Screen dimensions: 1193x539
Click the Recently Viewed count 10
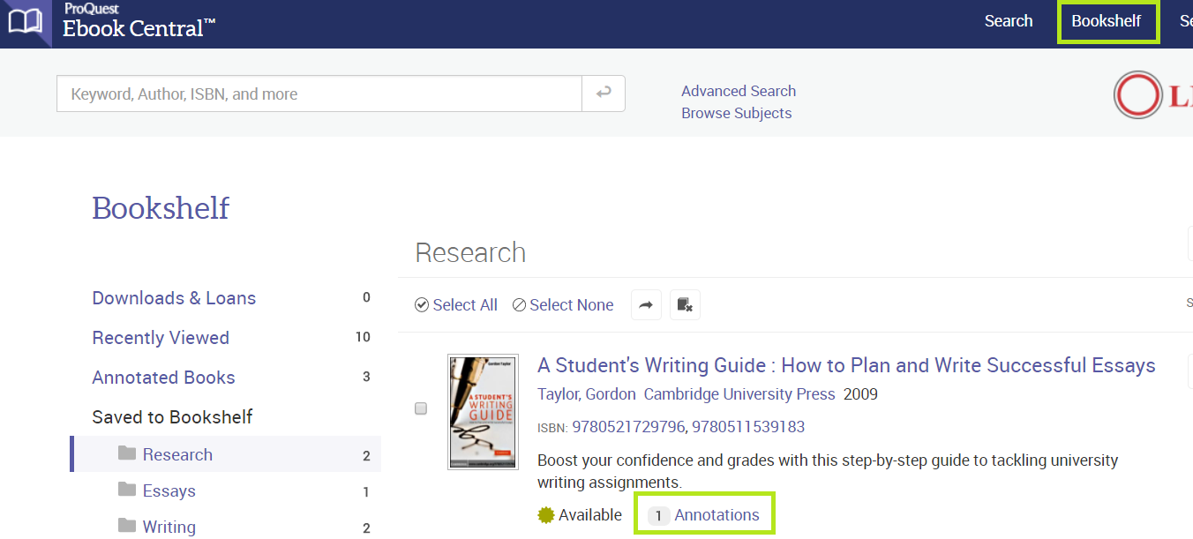pyautogui.click(x=363, y=337)
